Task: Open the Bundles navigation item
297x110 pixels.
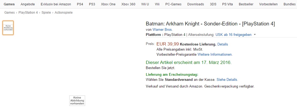Action: [x=289, y=4]
